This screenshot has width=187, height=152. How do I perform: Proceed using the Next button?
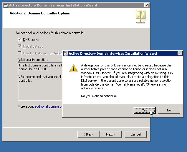[x=110, y=134]
